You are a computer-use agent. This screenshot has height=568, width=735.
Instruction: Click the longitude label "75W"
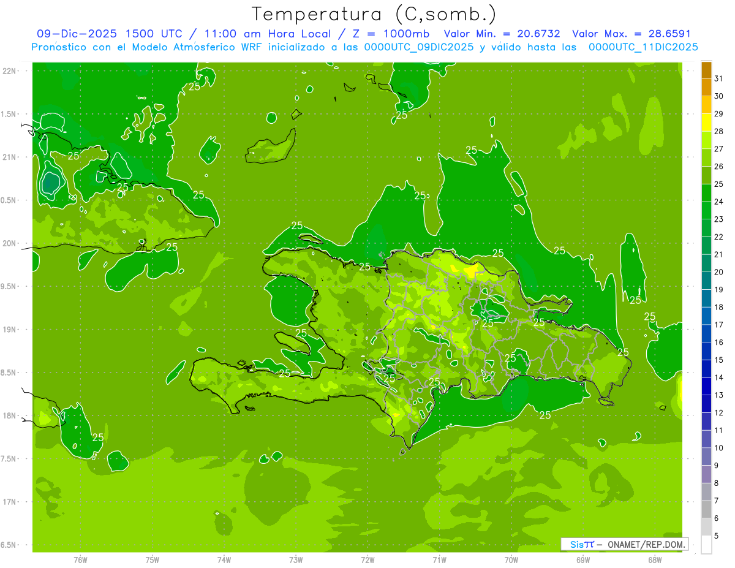[152, 559]
